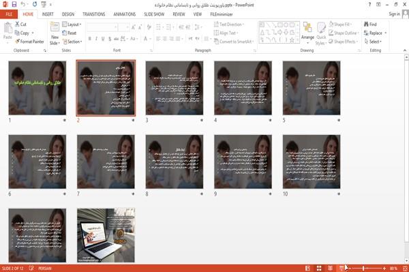The width and height of the screenshot is (409, 272).
Task: Open the Section dropdown menu
Action: [x=72, y=42]
